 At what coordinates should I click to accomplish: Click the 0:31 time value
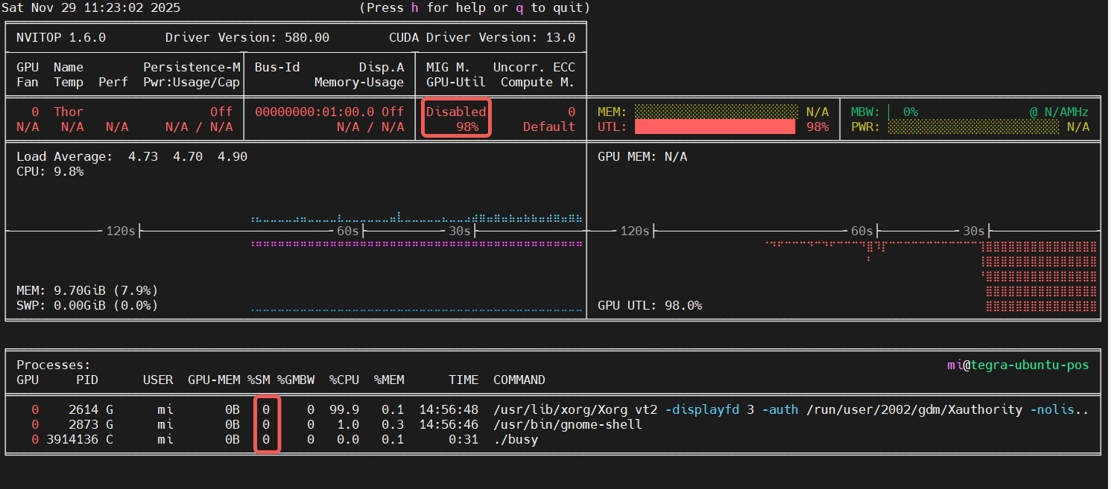[463, 439]
